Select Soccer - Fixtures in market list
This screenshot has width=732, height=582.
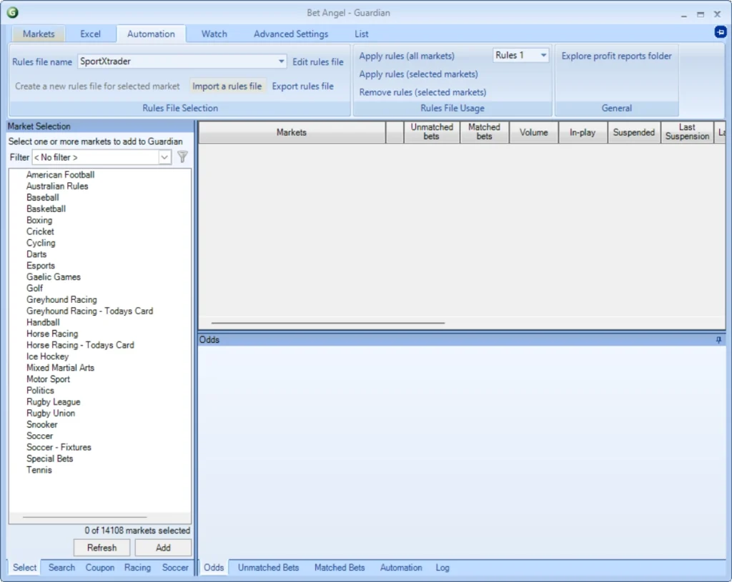point(59,447)
